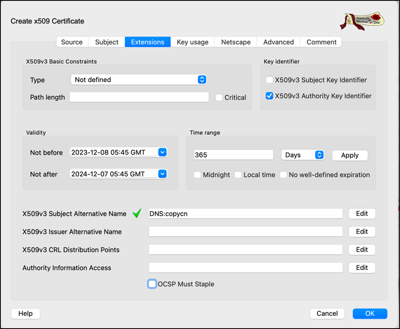Screen dimensions: 400x329
Task: Switch to the Key usage tab
Action: point(193,42)
